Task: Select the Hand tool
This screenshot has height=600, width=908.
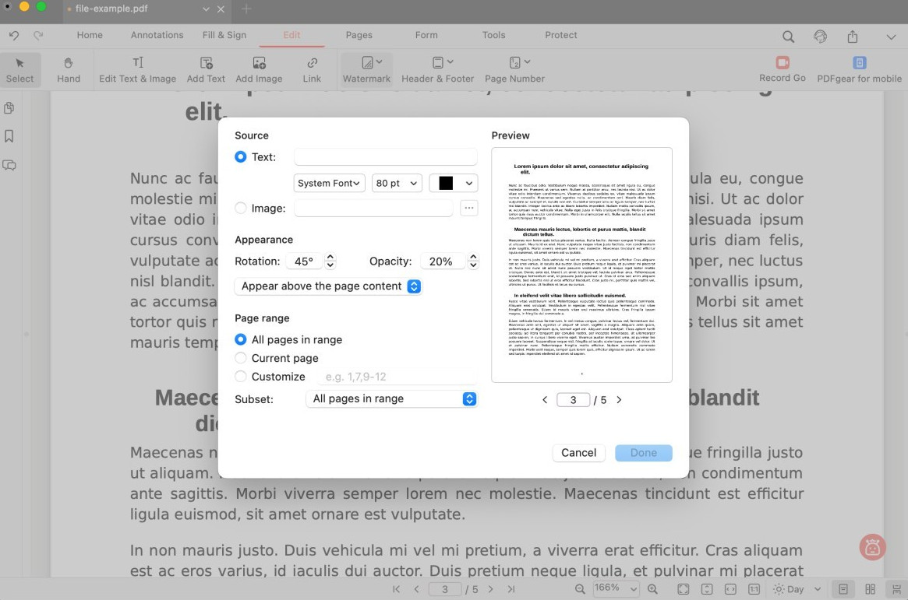Action: tap(69, 69)
